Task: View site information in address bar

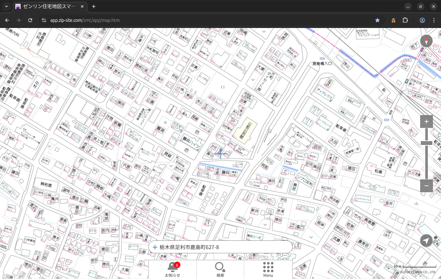Action: [44, 20]
